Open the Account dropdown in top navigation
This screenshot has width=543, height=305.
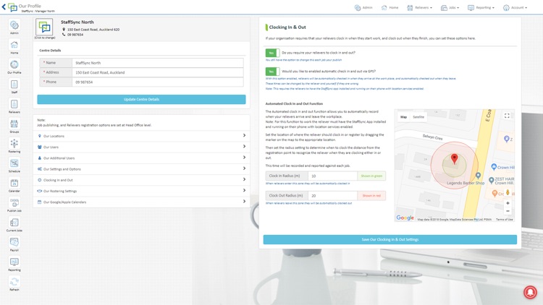pyautogui.click(x=515, y=8)
